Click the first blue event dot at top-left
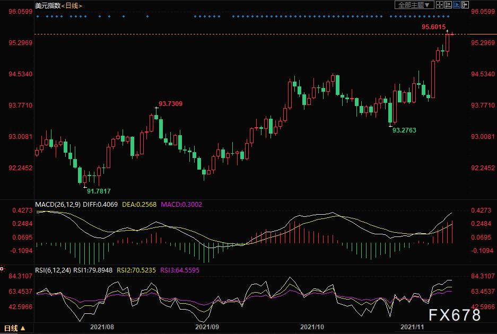This screenshot has height=334, width=497. point(38,16)
